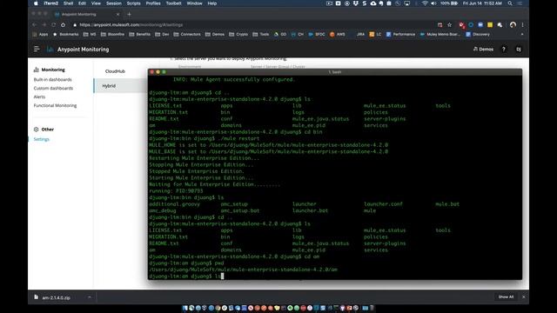Screen dimensions: 557x313
Task: Open the iTerm2 menu
Action: pos(50,3)
